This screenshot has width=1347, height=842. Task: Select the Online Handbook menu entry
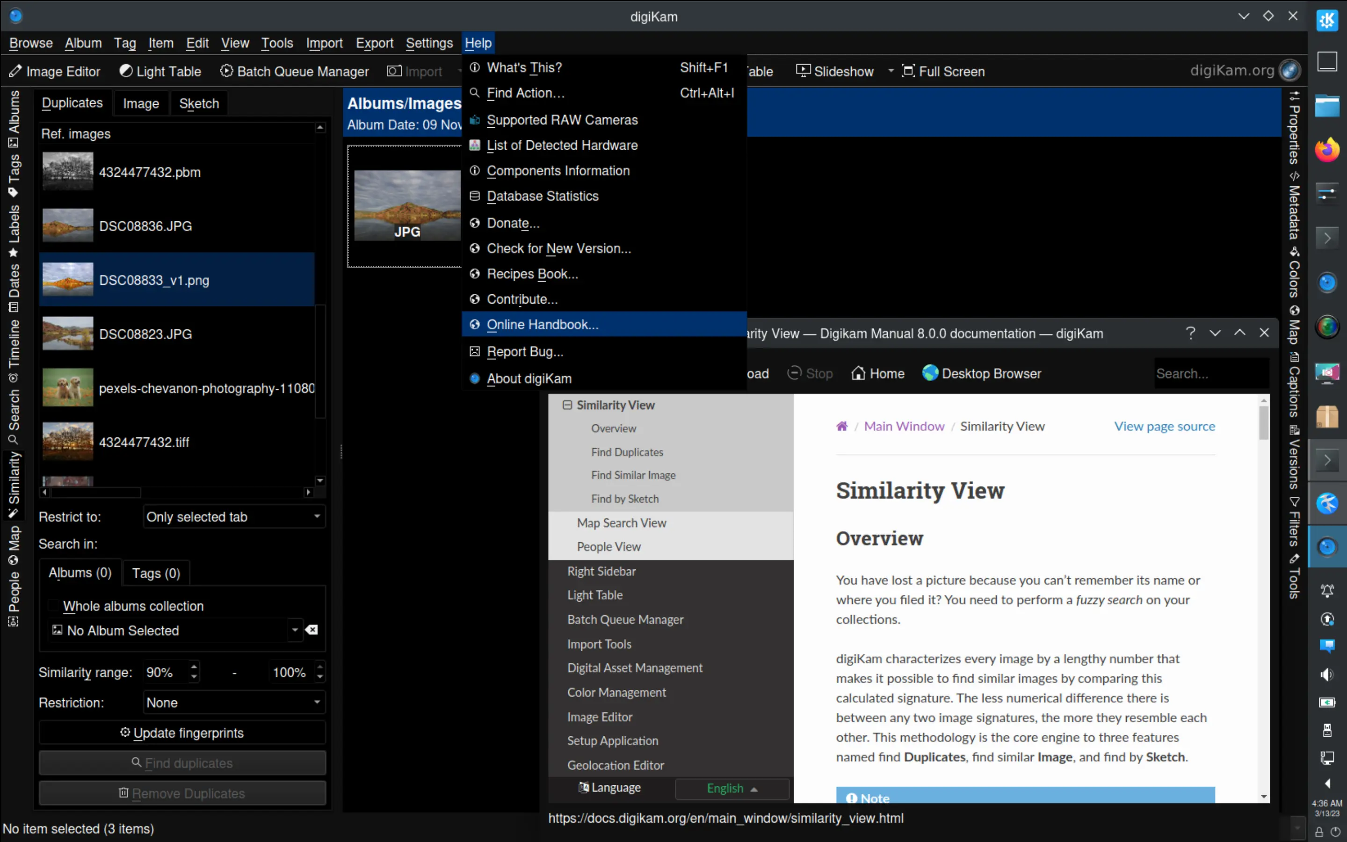coord(542,325)
